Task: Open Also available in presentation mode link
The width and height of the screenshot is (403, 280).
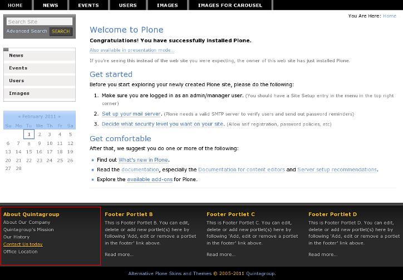Action: [132, 50]
